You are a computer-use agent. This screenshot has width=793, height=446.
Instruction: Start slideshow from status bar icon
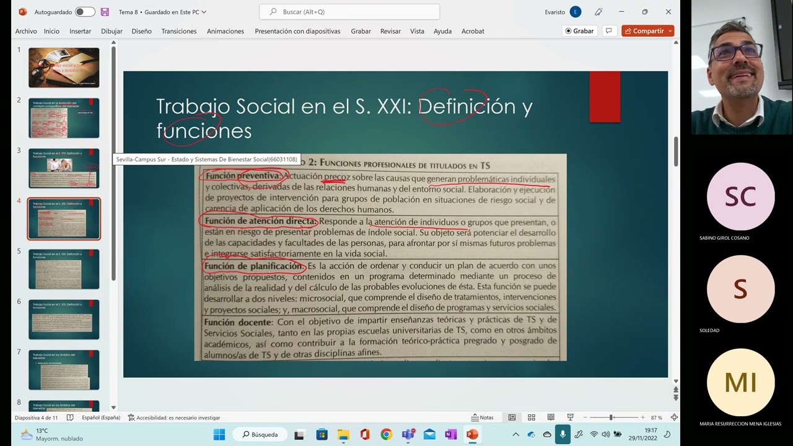pyautogui.click(x=570, y=418)
